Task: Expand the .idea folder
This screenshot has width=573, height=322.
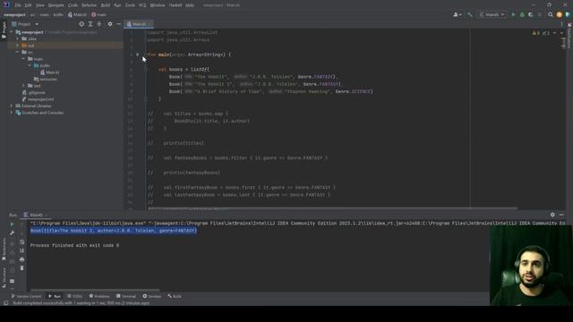Action: [18, 38]
